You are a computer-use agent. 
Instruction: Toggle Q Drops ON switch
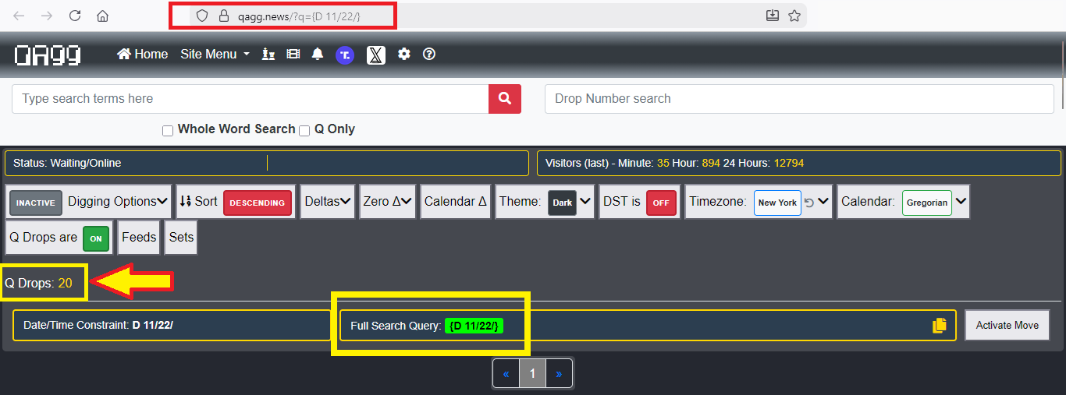[x=96, y=238]
